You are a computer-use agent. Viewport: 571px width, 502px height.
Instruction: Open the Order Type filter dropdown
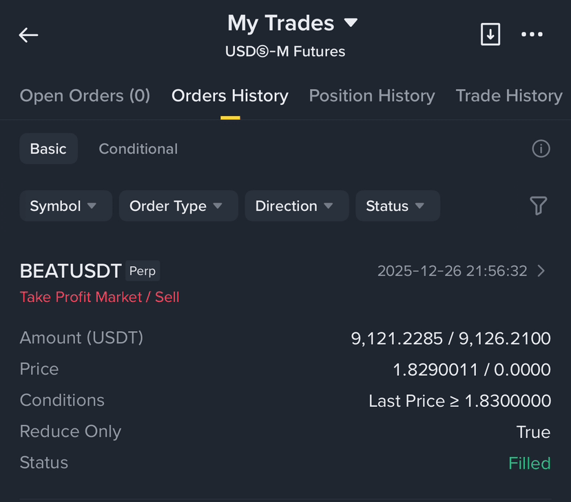[178, 206]
